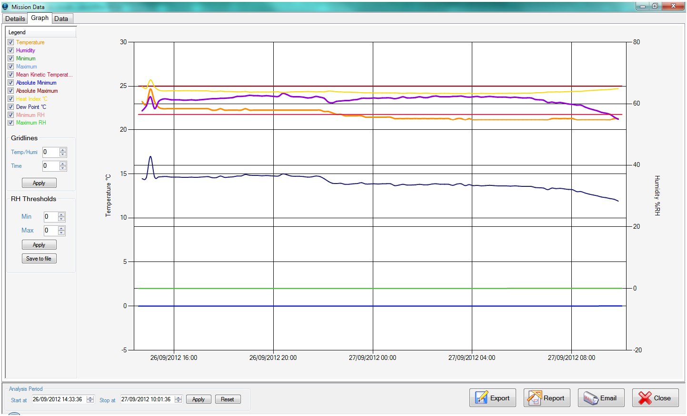687x416 pixels.
Task: Send mission data via Email
Action: pyautogui.click(x=600, y=398)
